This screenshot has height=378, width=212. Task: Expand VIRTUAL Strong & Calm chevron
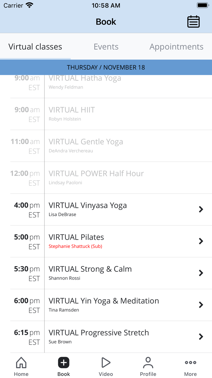[201, 273]
